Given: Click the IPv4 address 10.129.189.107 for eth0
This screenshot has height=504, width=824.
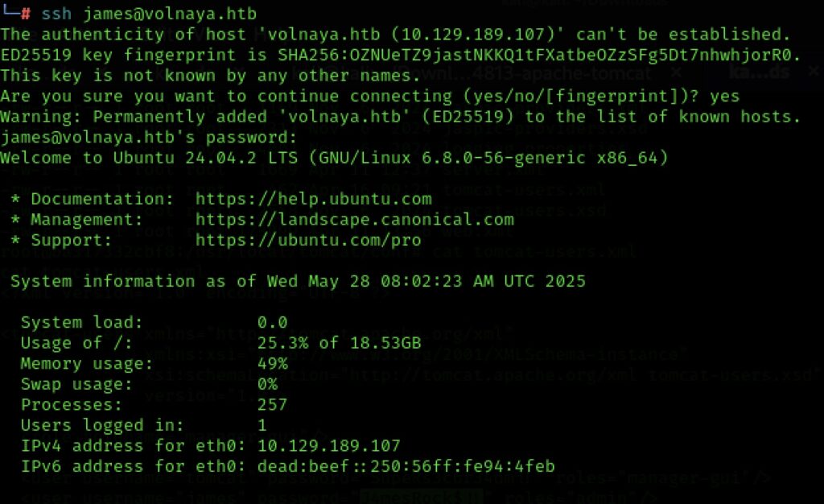Looking at the screenshot, I should [x=328, y=446].
